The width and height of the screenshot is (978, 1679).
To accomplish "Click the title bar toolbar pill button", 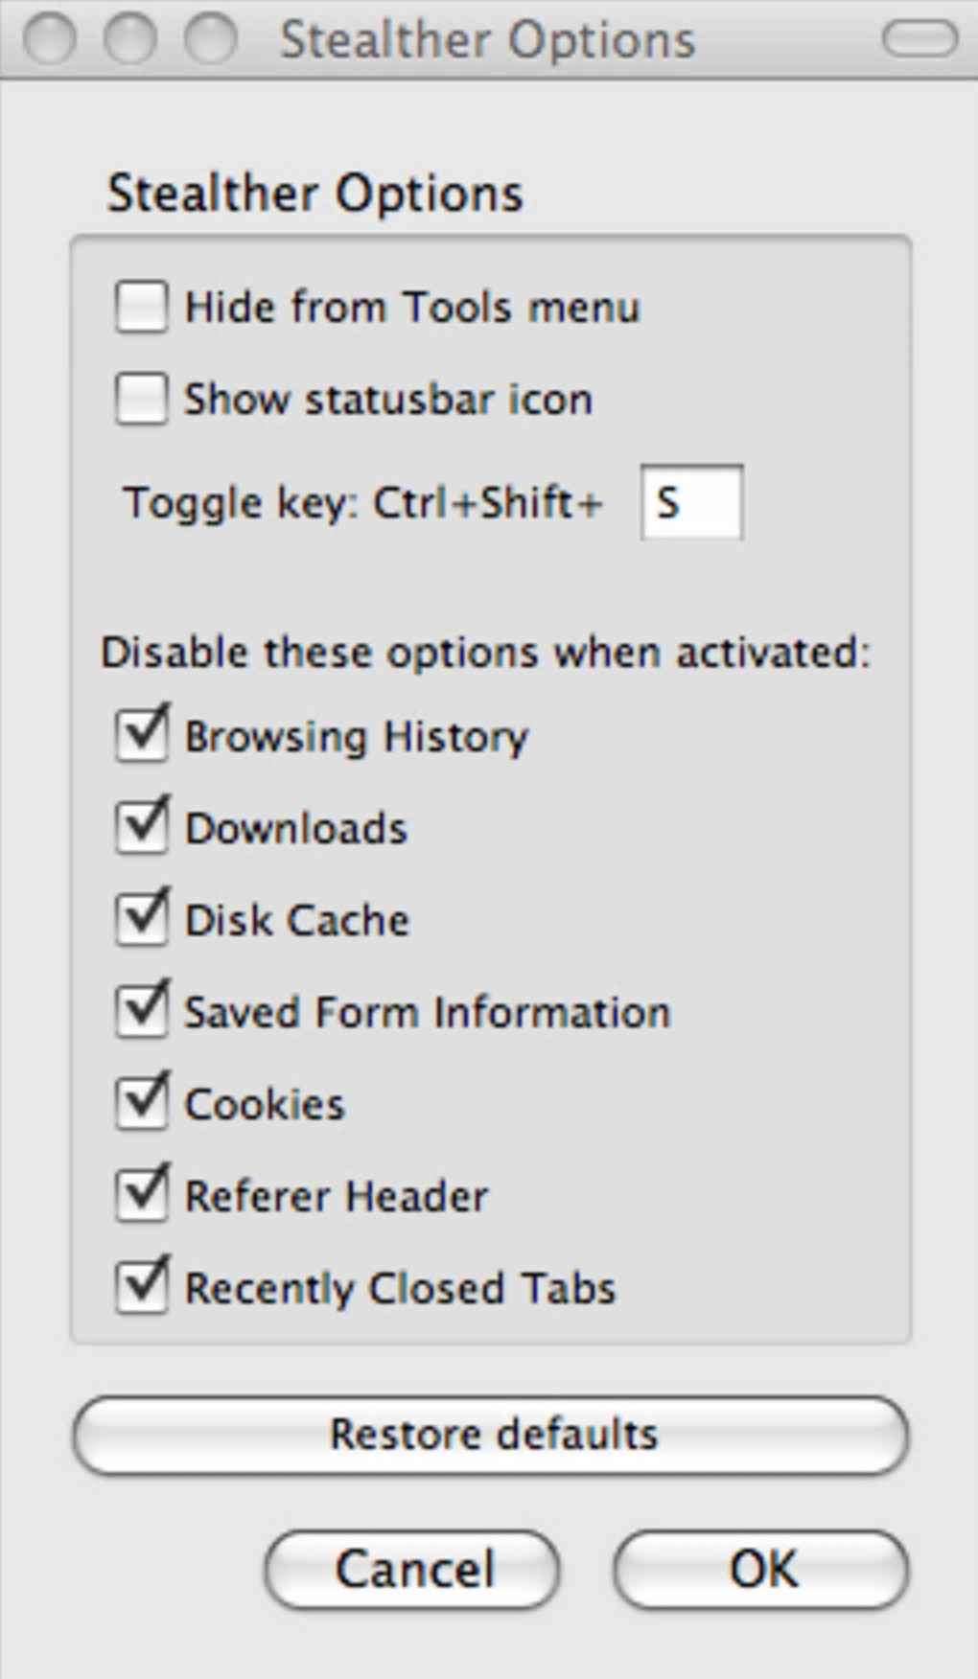I will 919,39.
